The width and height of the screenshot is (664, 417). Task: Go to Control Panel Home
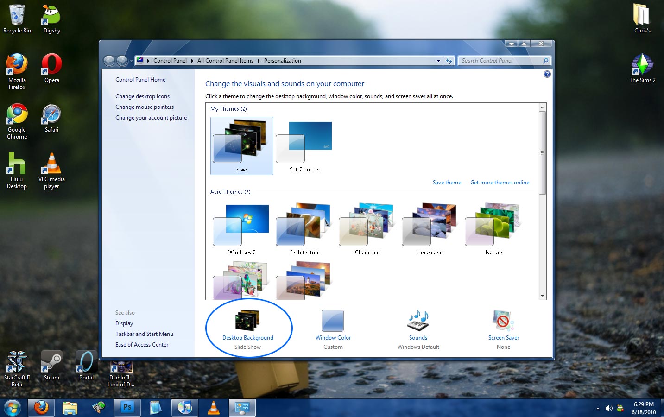[140, 80]
